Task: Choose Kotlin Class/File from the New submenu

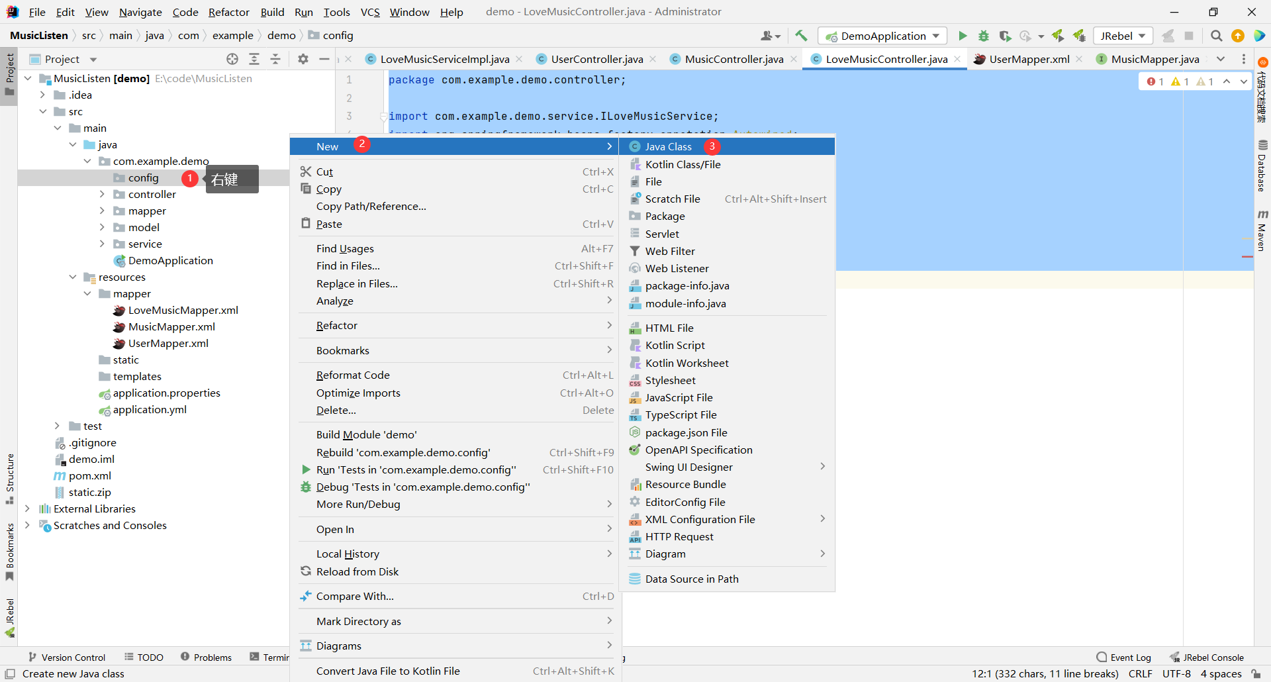Action: pos(727,164)
